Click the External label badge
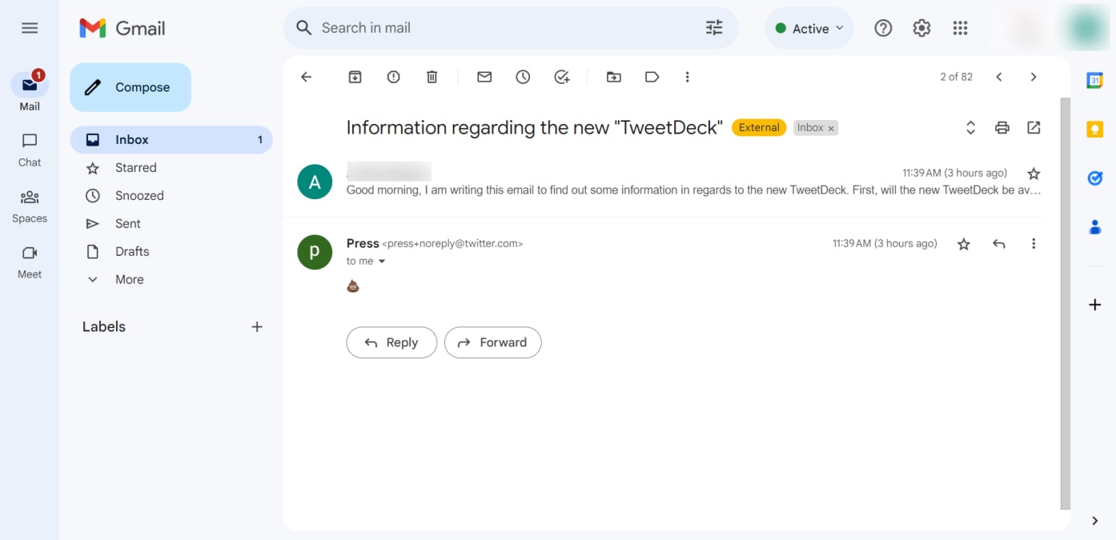The height and width of the screenshot is (540, 1116). (x=759, y=127)
